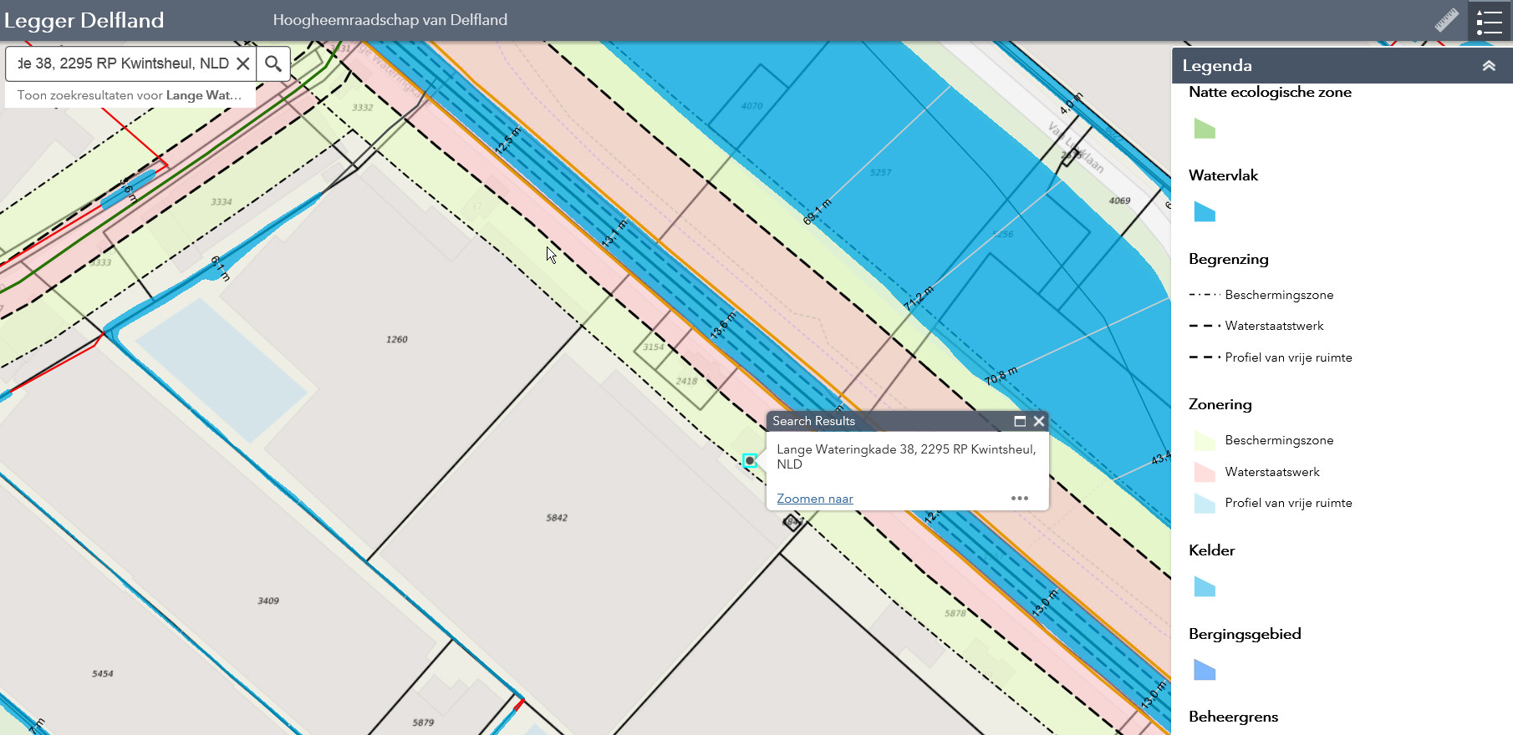Click parcel number 4069 label

coord(1119,200)
